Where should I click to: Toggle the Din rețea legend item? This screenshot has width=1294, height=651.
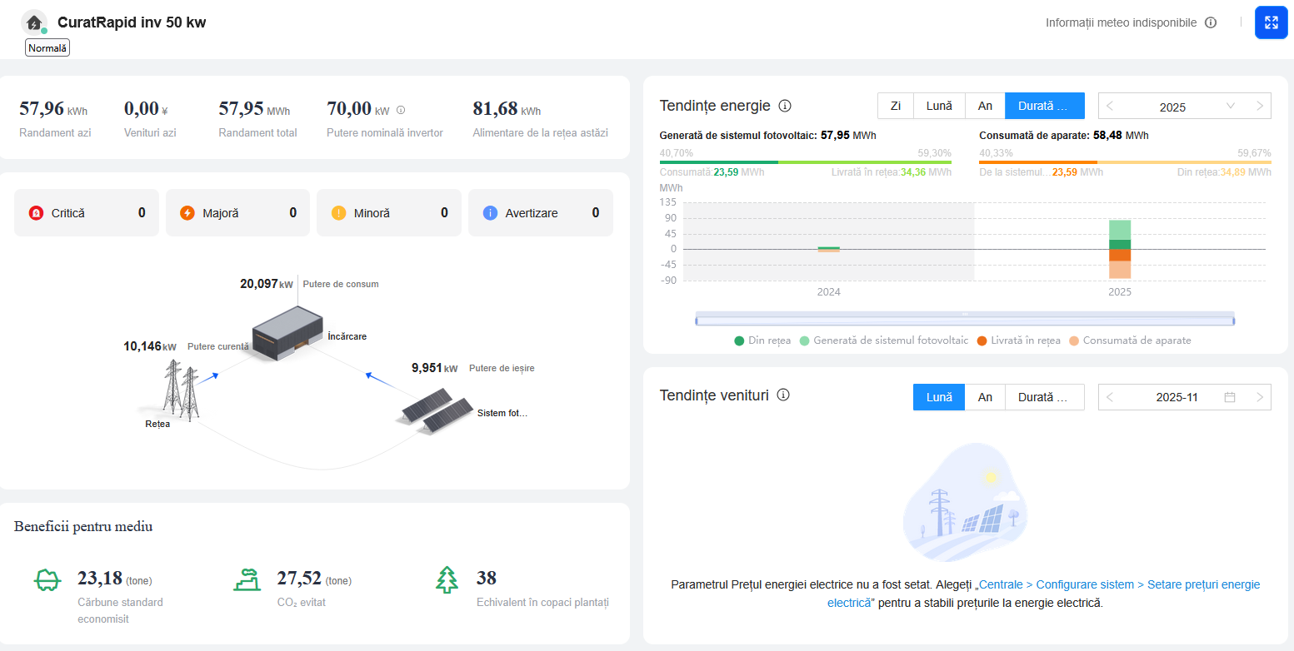click(762, 340)
